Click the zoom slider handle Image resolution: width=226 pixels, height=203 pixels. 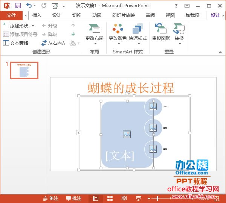pyautogui.click(x=157, y=199)
